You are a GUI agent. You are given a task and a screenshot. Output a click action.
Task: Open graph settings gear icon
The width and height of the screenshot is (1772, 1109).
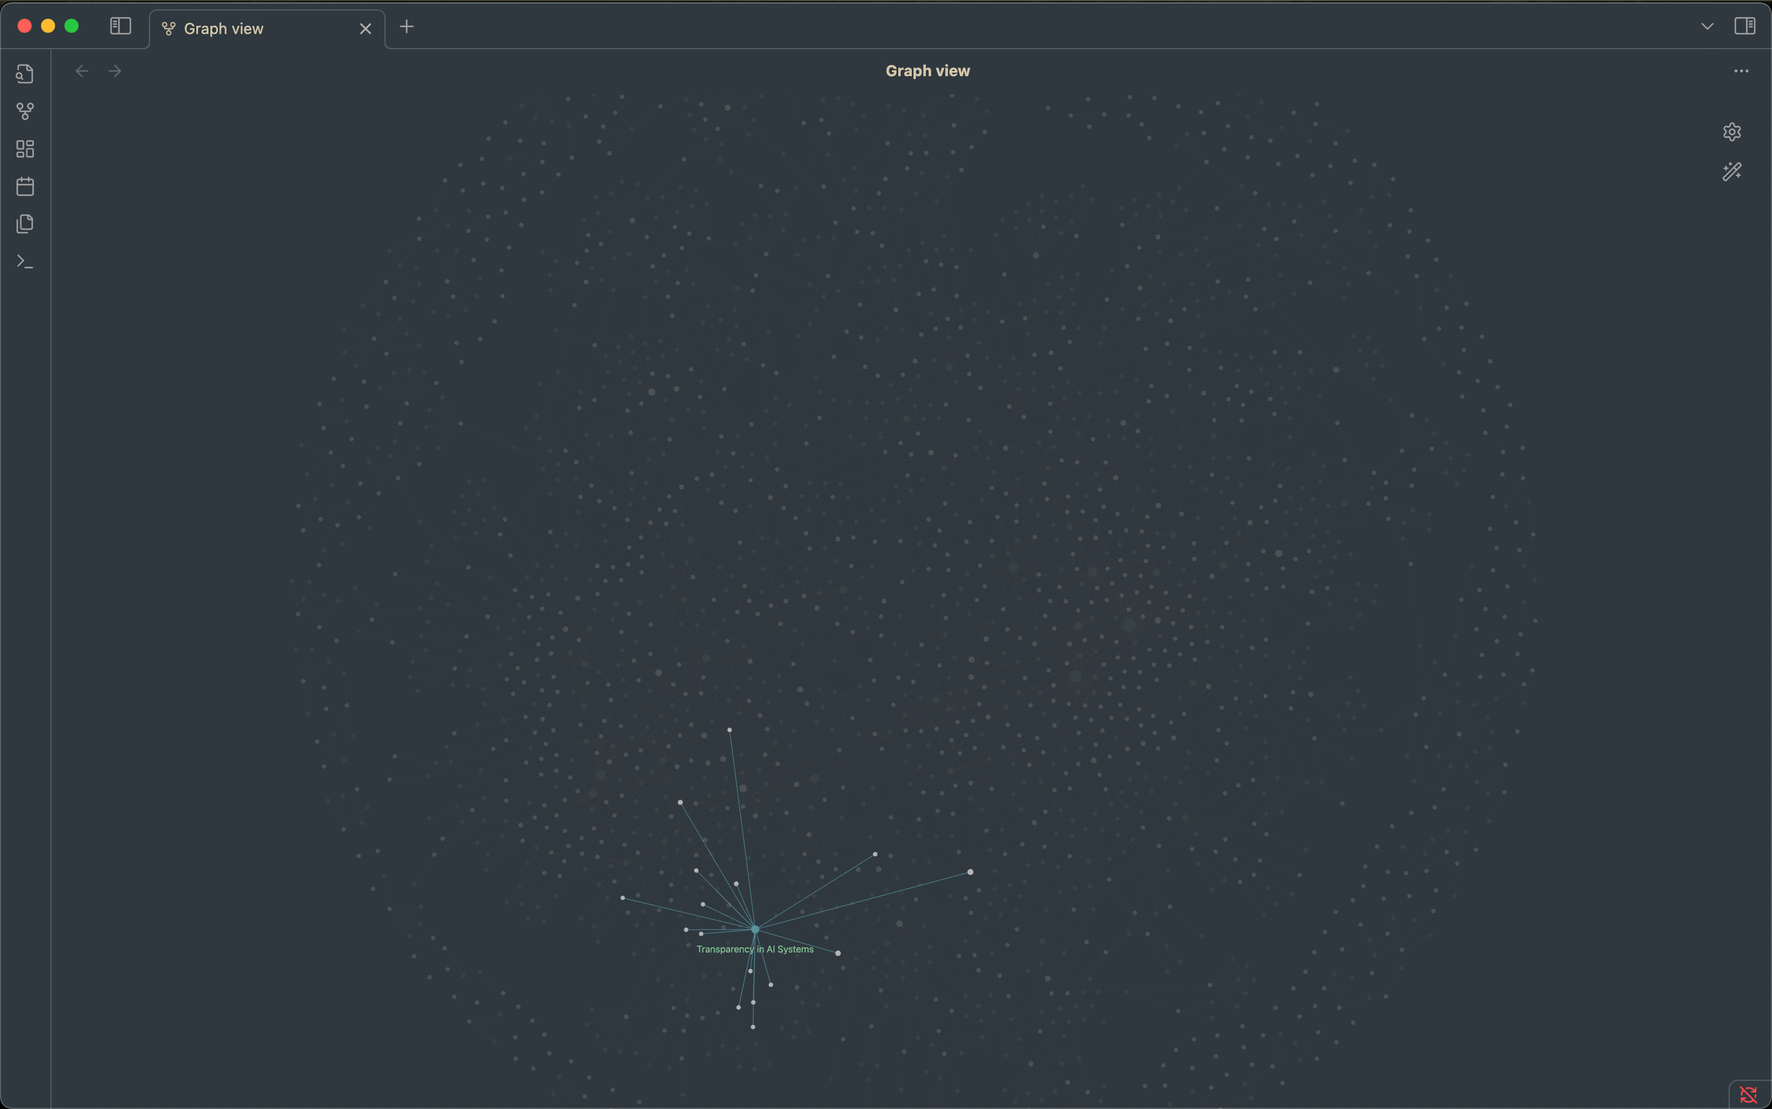pyautogui.click(x=1732, y=132)
